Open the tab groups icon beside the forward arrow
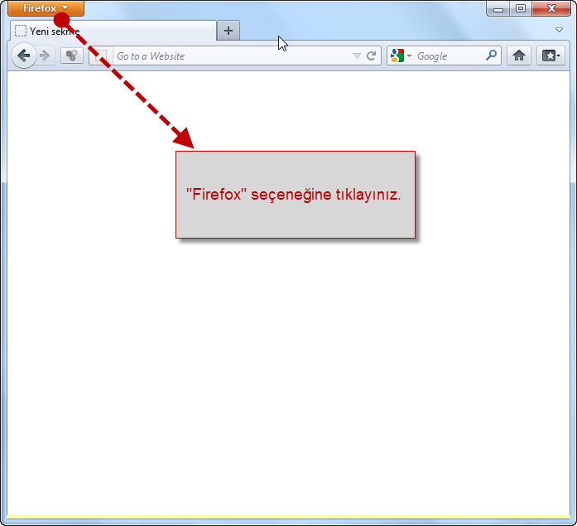 click(x=72, y=55)
